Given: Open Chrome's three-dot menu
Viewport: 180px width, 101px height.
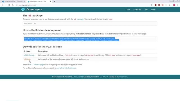Looking at the screenshot, I should click(177, 5).
